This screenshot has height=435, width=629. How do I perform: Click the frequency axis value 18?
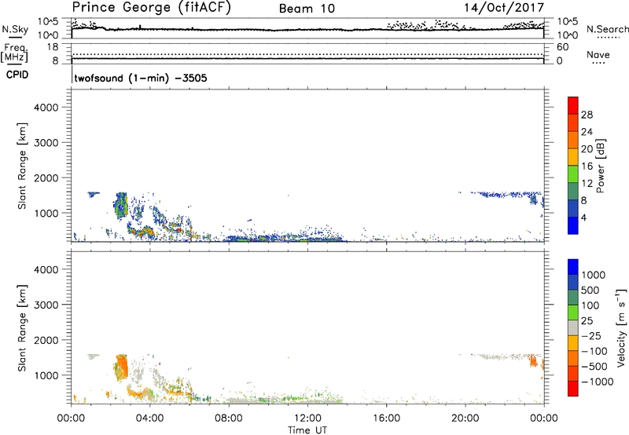click(x=52, y=47)
